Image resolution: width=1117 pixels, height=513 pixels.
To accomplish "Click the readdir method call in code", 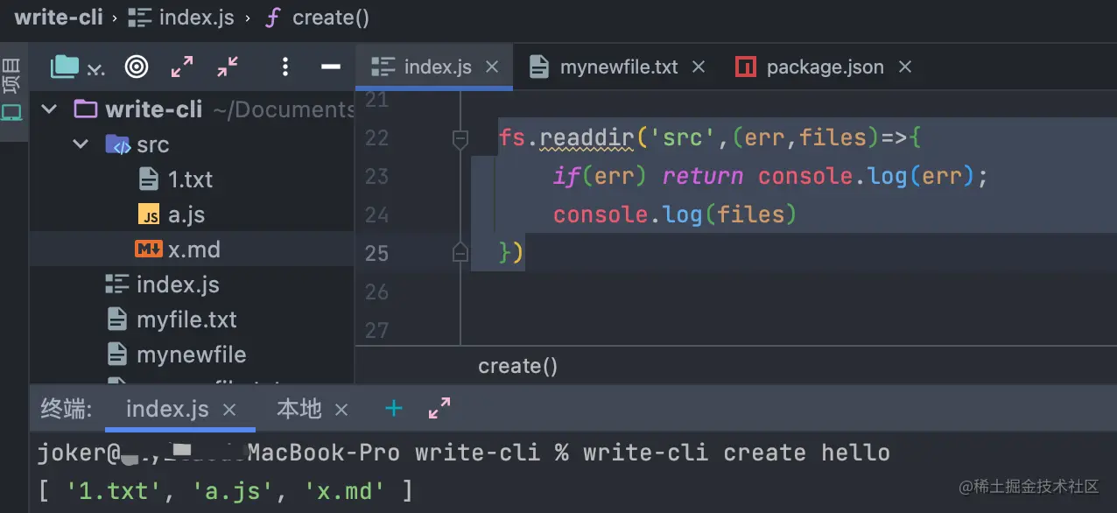I will [586, 137].
